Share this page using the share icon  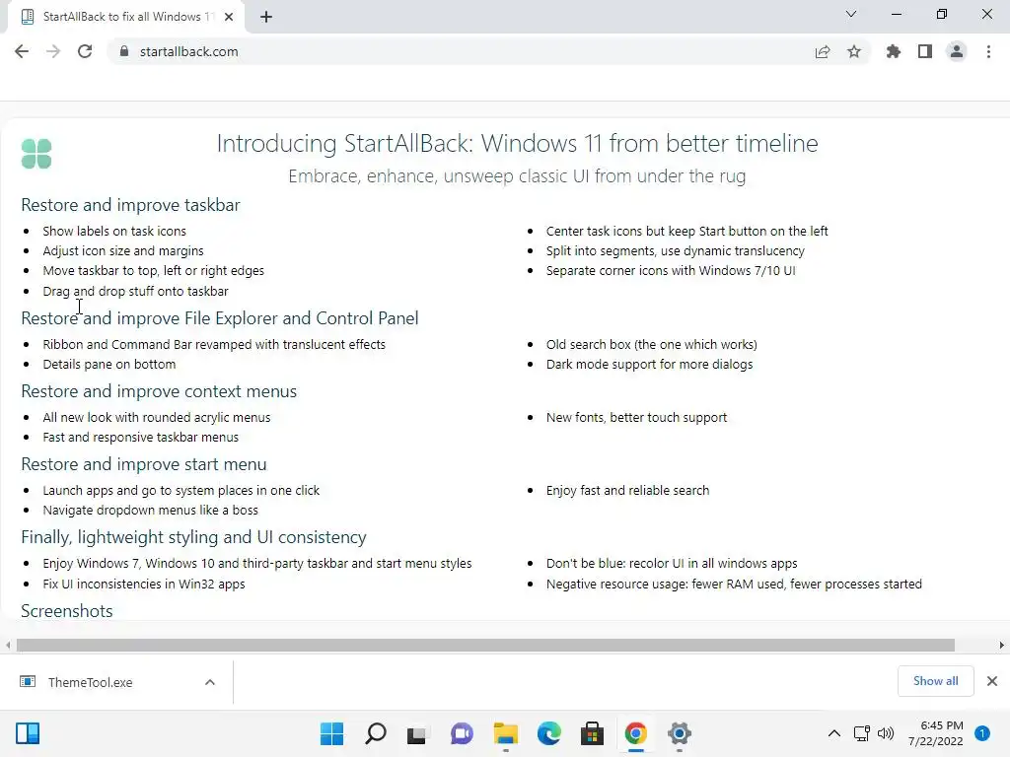pyautogui.click(x=823, y=51)
